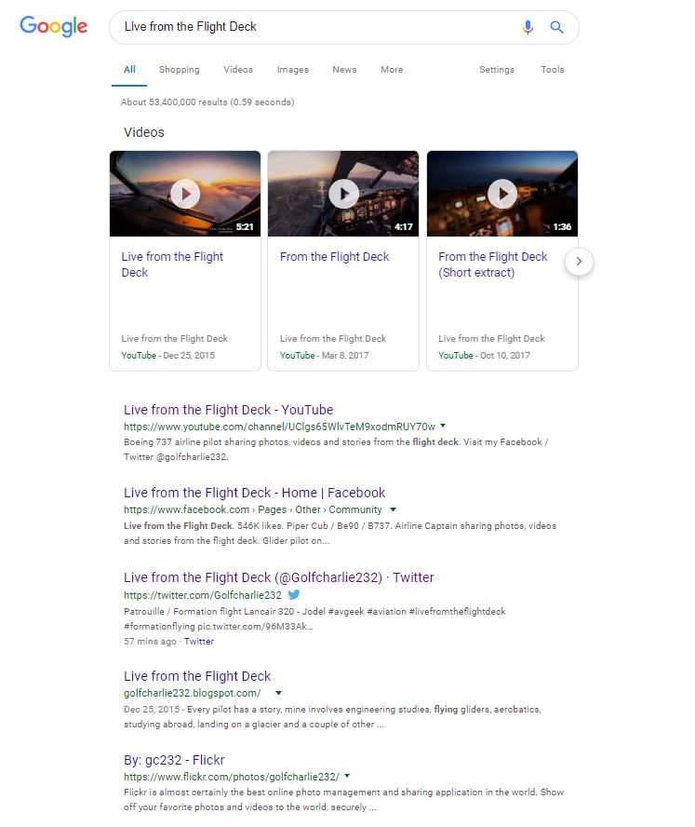Play the 5:21 video
695x827 pixels.
[185, 194]
